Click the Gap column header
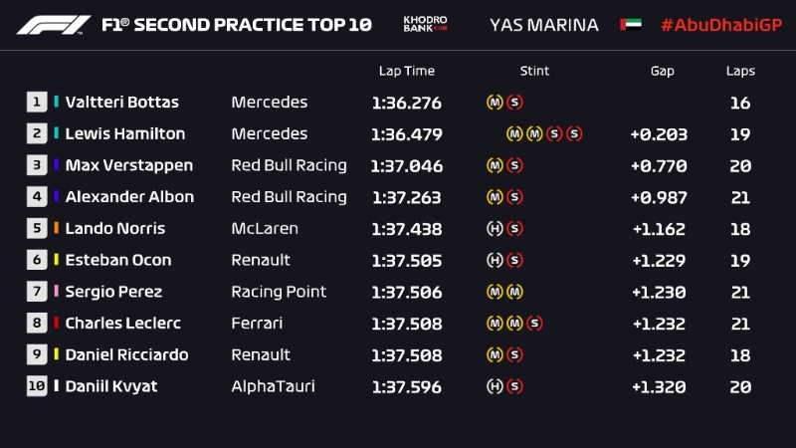796x448 pixels. (x=662, y=71)
